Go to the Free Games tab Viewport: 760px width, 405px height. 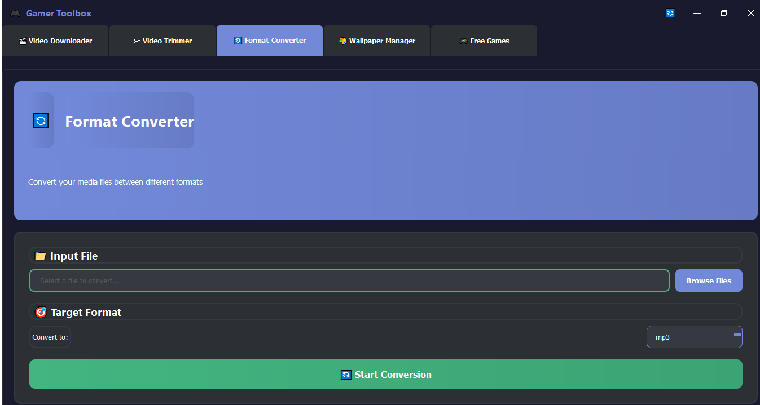(x=484, y=41)
